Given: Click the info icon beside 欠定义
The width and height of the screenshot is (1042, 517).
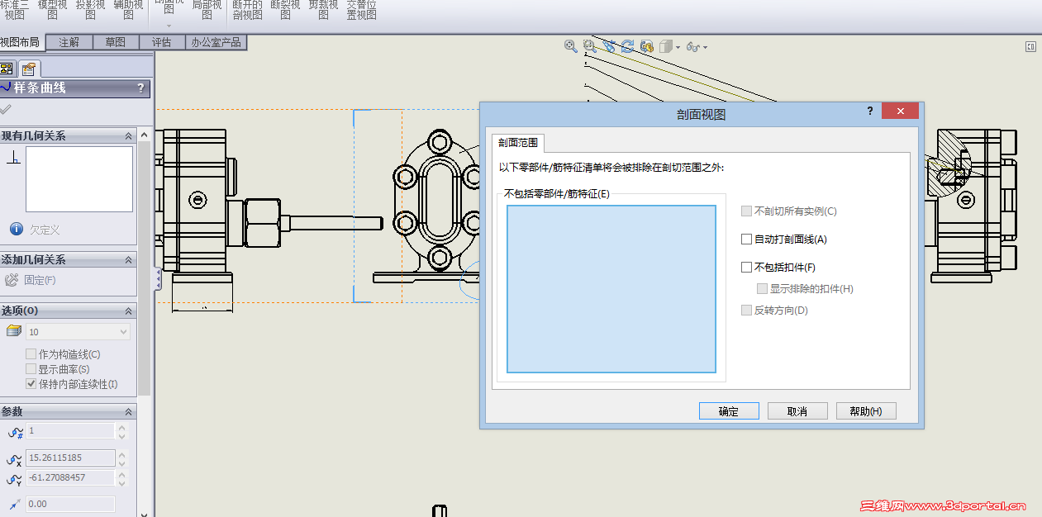Looking at the screenshot, I should pyautogui.click(x=16, y=230).
